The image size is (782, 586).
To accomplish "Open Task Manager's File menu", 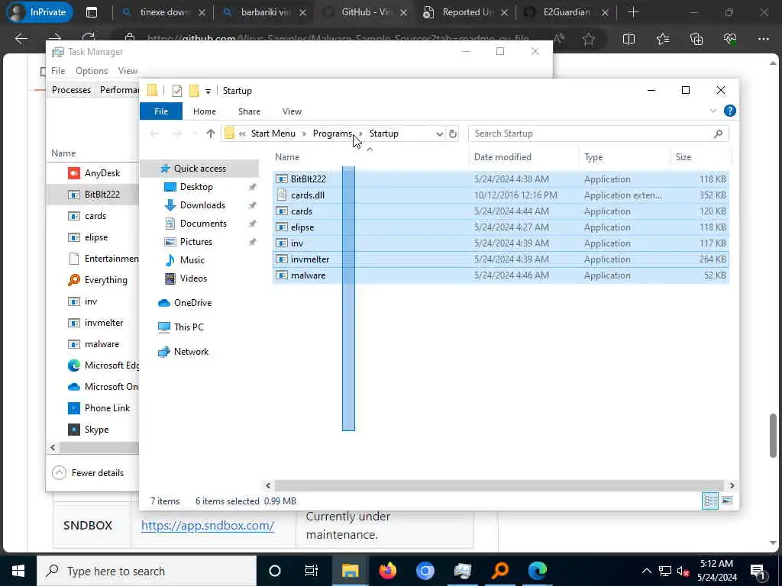I will point(58,71).
